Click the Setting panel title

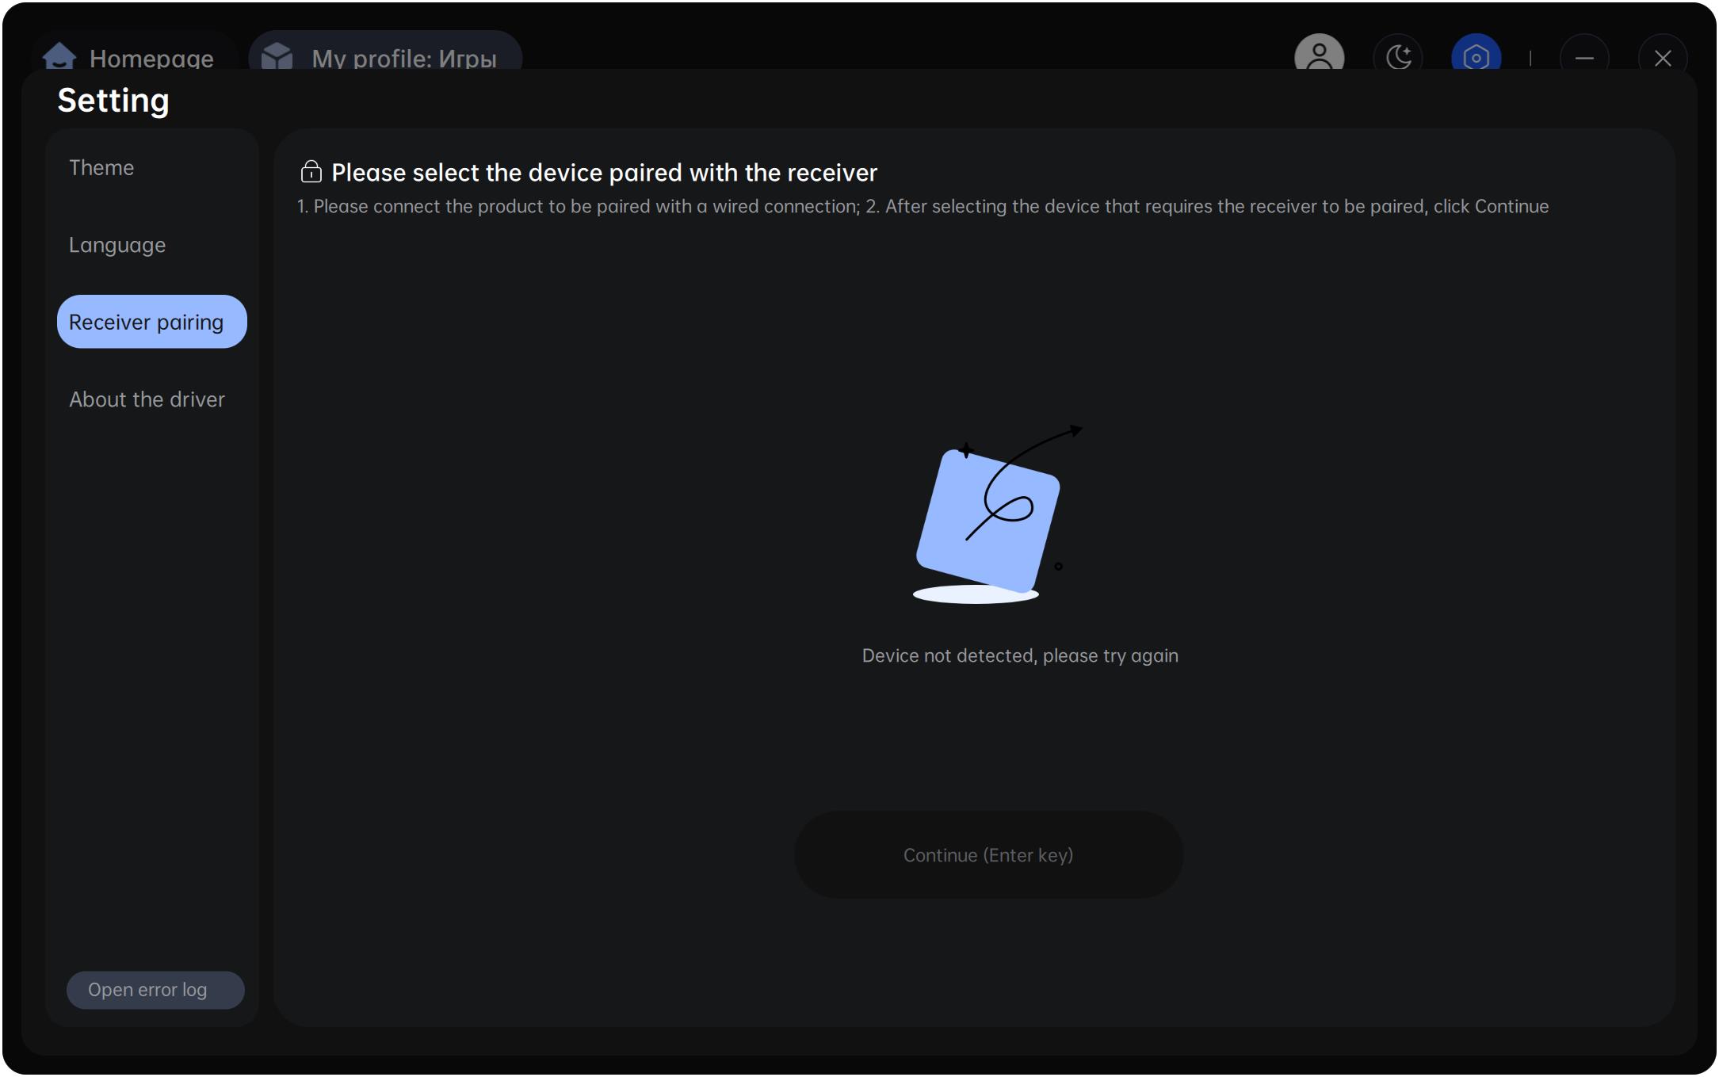click(x=113, y=101)
